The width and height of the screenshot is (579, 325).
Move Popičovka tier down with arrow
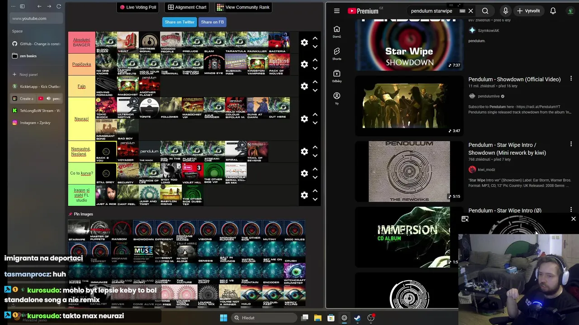tap(315, 68)
